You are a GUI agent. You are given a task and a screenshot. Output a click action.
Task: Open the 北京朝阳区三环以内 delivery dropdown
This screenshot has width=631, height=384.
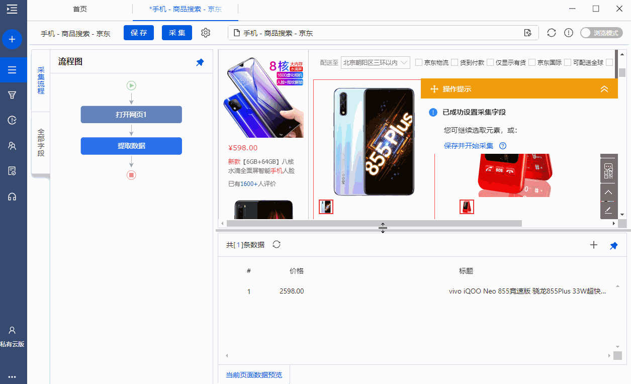[x=376, y=62]
